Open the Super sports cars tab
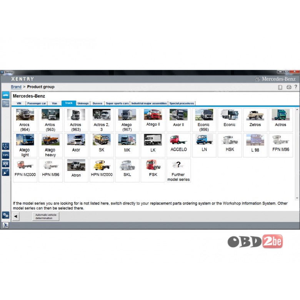The image size is (300, 300). pos(117,103)
